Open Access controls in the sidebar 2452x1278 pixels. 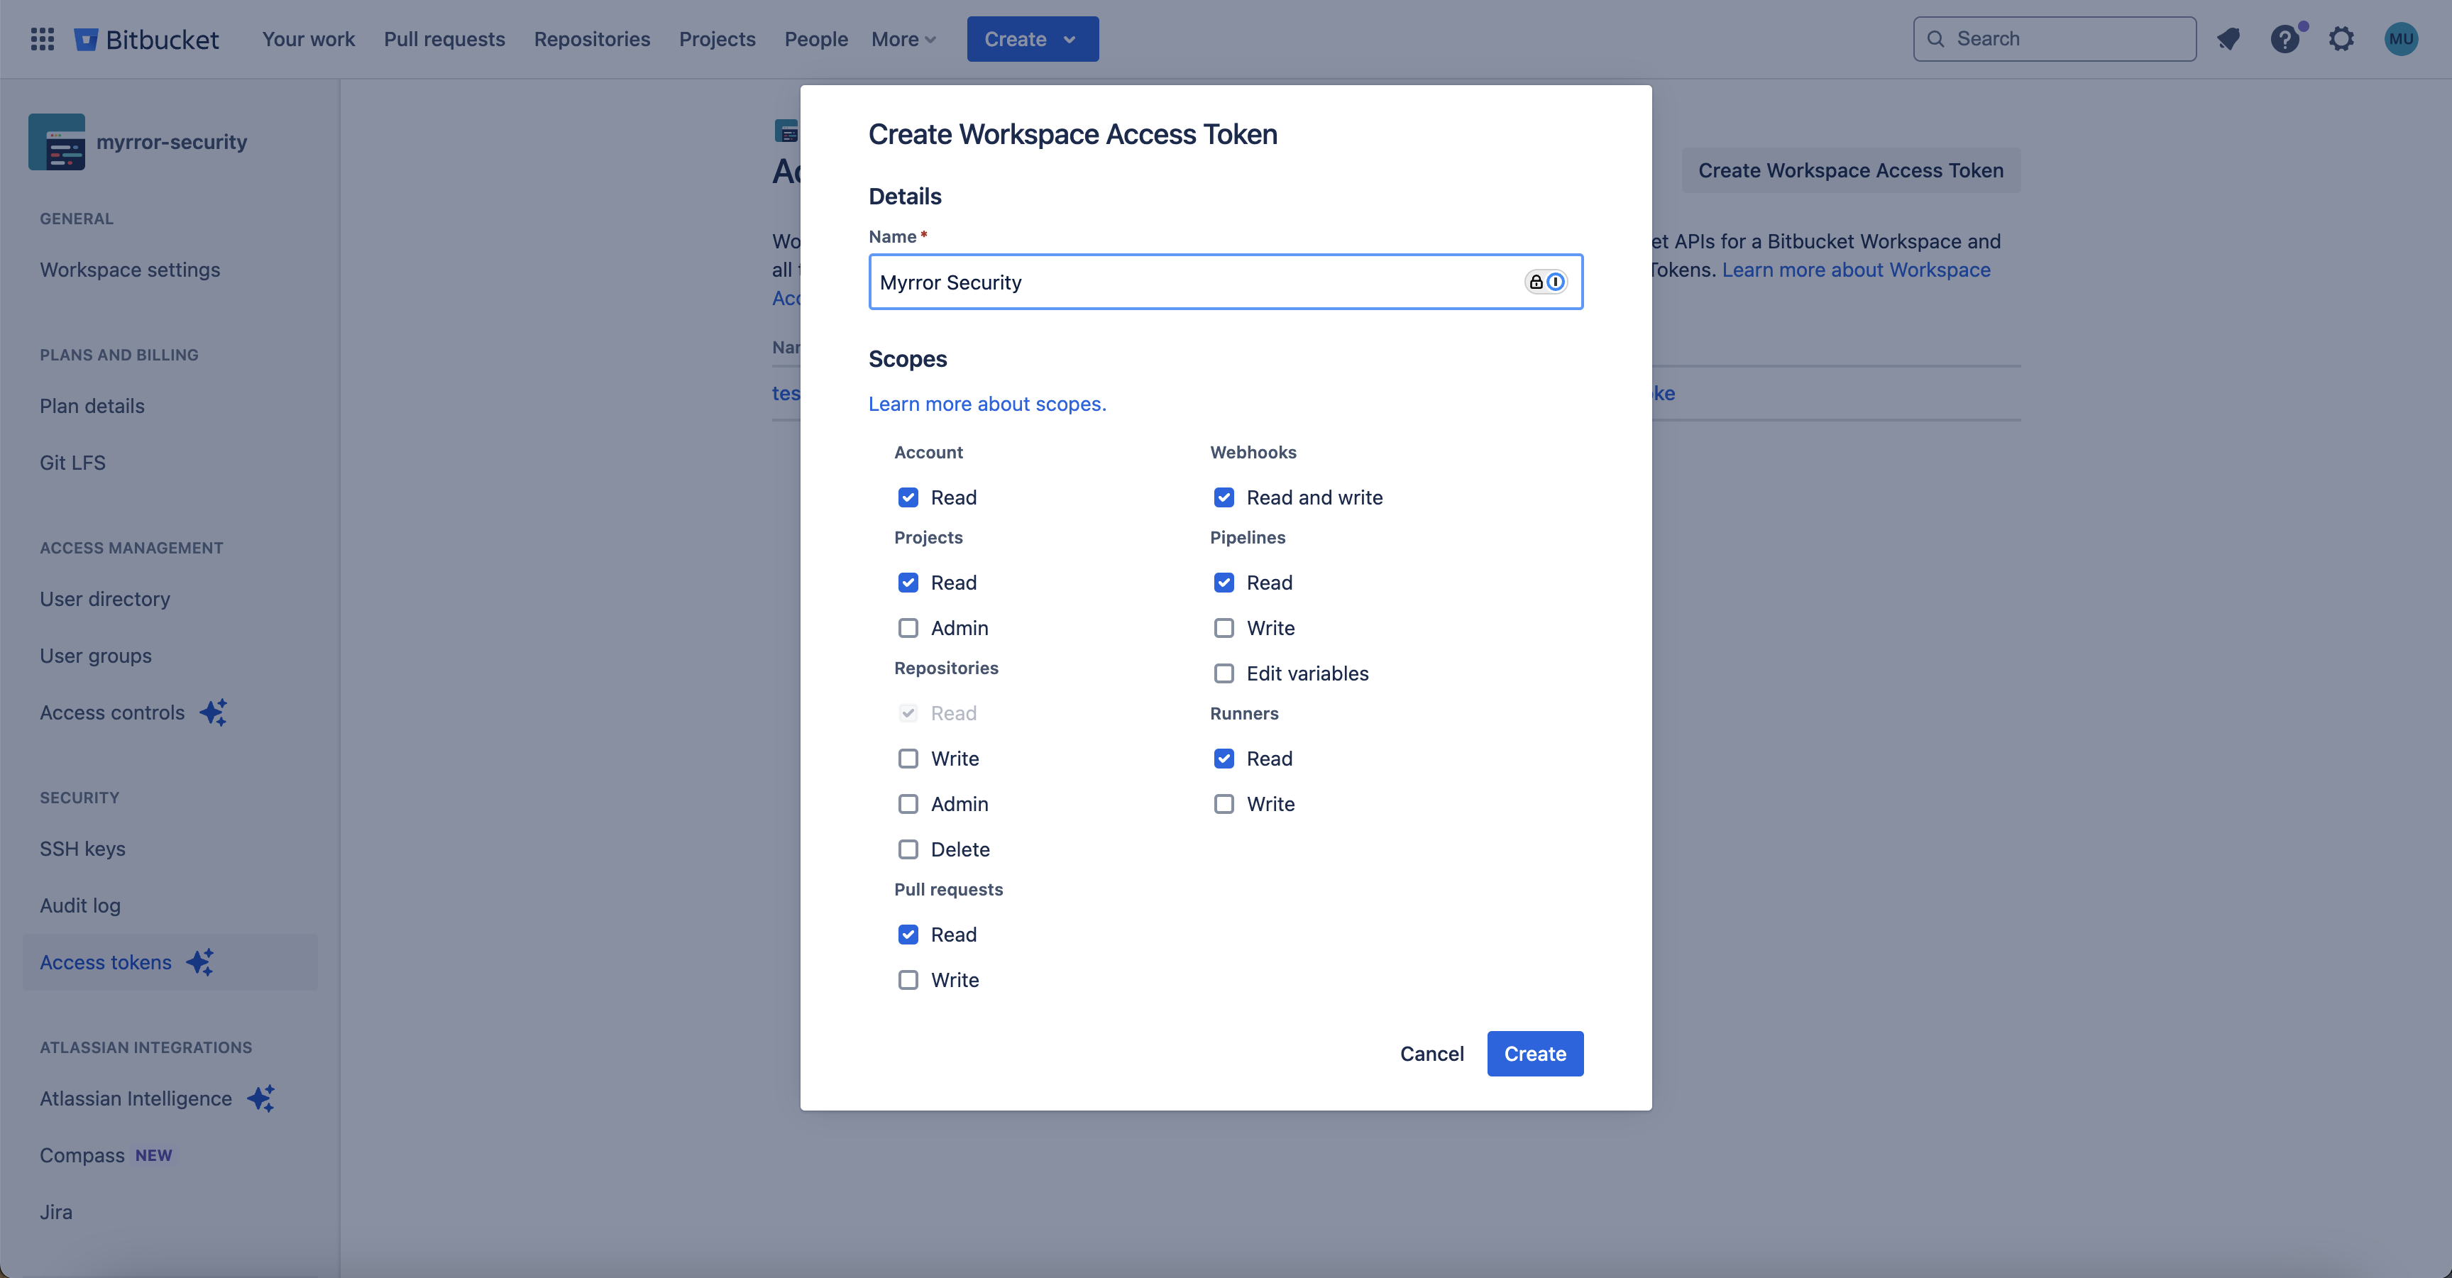pyautogui.click(x=112, y=712)
